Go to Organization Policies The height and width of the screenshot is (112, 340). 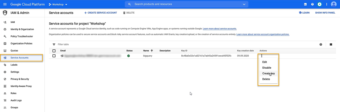22,43
